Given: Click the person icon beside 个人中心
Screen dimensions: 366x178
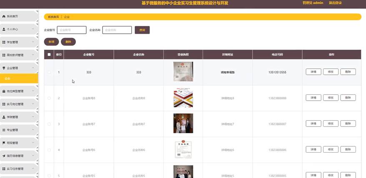Looking at the screenshot, I should pos(4,30).
